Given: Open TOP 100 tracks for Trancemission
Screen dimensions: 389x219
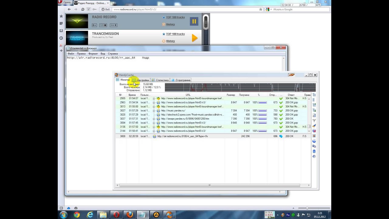Looking at the screenshot, I should (x=175, y=34).
